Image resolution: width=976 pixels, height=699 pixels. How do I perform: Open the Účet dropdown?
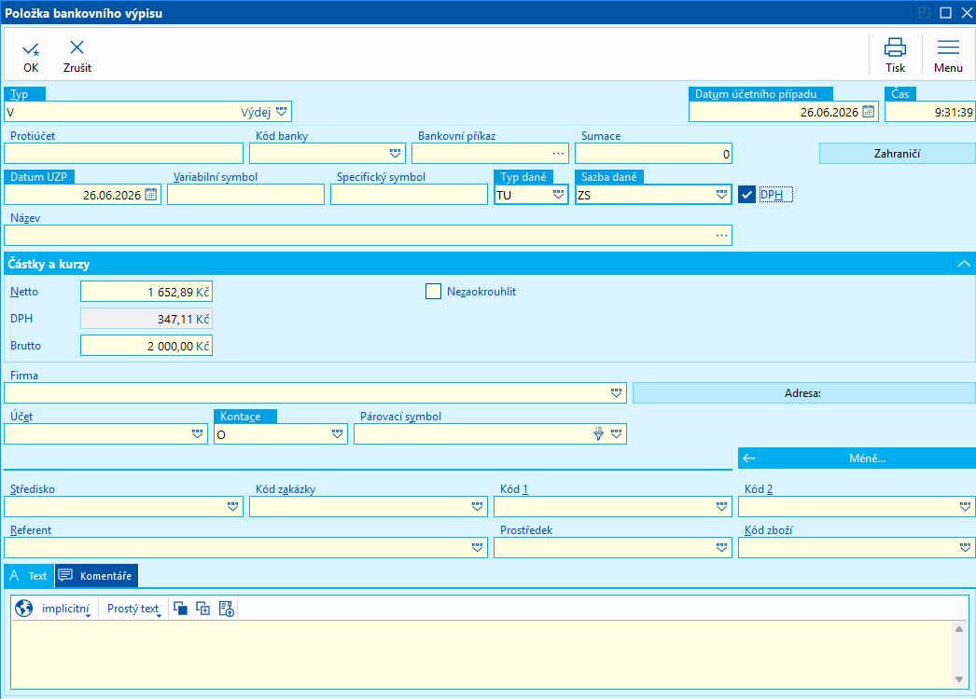tap(197, 434)
